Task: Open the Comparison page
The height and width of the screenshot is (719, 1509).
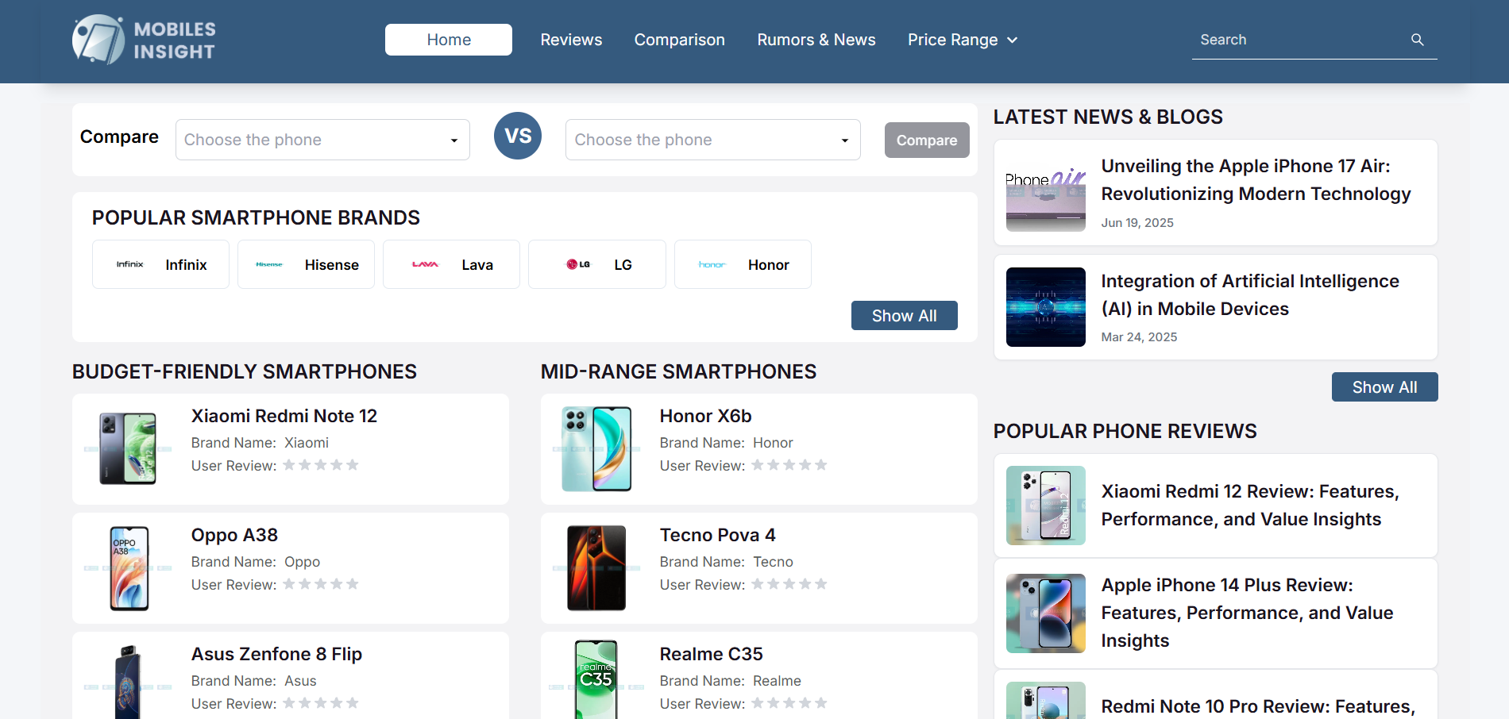Action: (679, 40)
